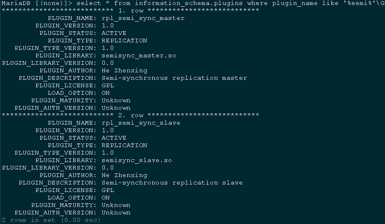
Task: Click the ACTIVE status value in row 2
Action: tap(114, 138)
